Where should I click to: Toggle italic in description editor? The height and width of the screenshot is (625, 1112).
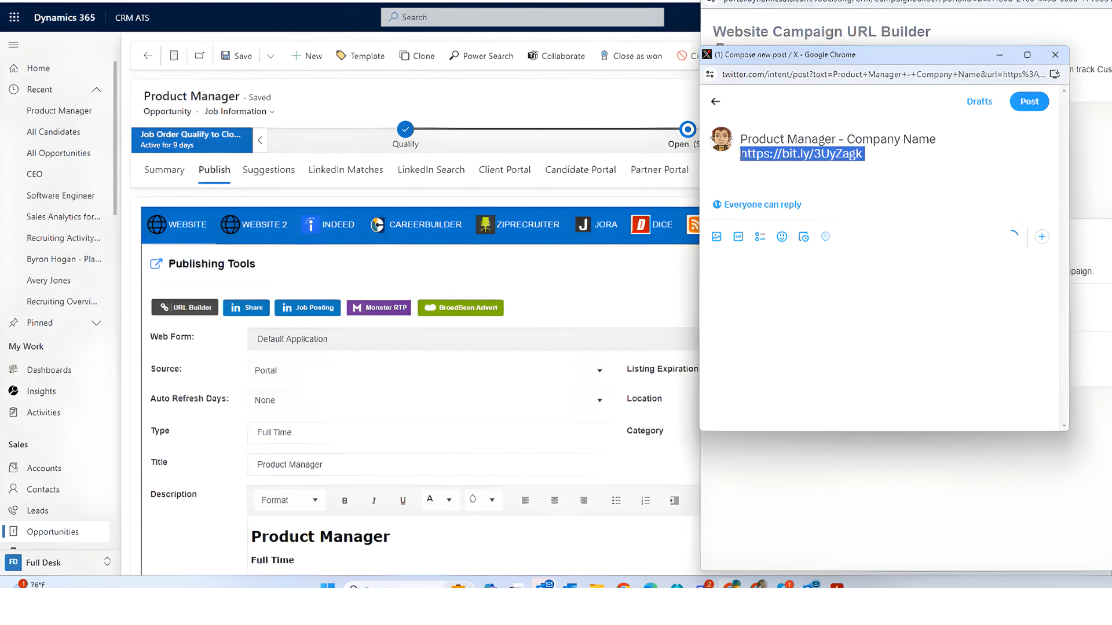[374, 501]
